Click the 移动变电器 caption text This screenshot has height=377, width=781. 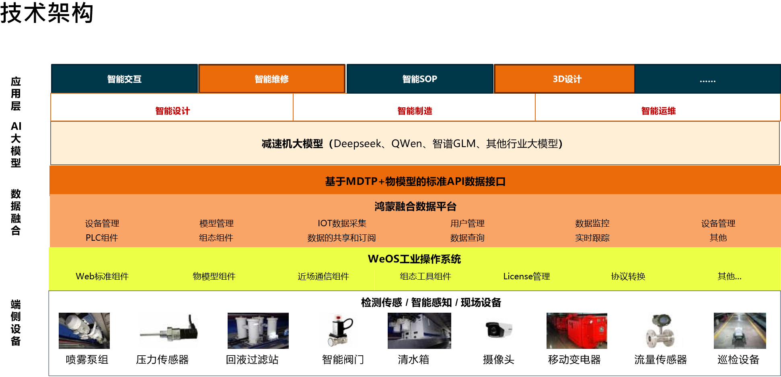574,360
